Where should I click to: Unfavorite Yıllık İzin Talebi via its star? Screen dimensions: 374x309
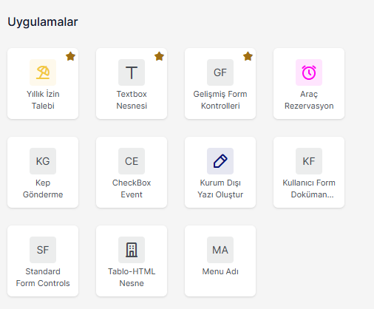point(70,56)
